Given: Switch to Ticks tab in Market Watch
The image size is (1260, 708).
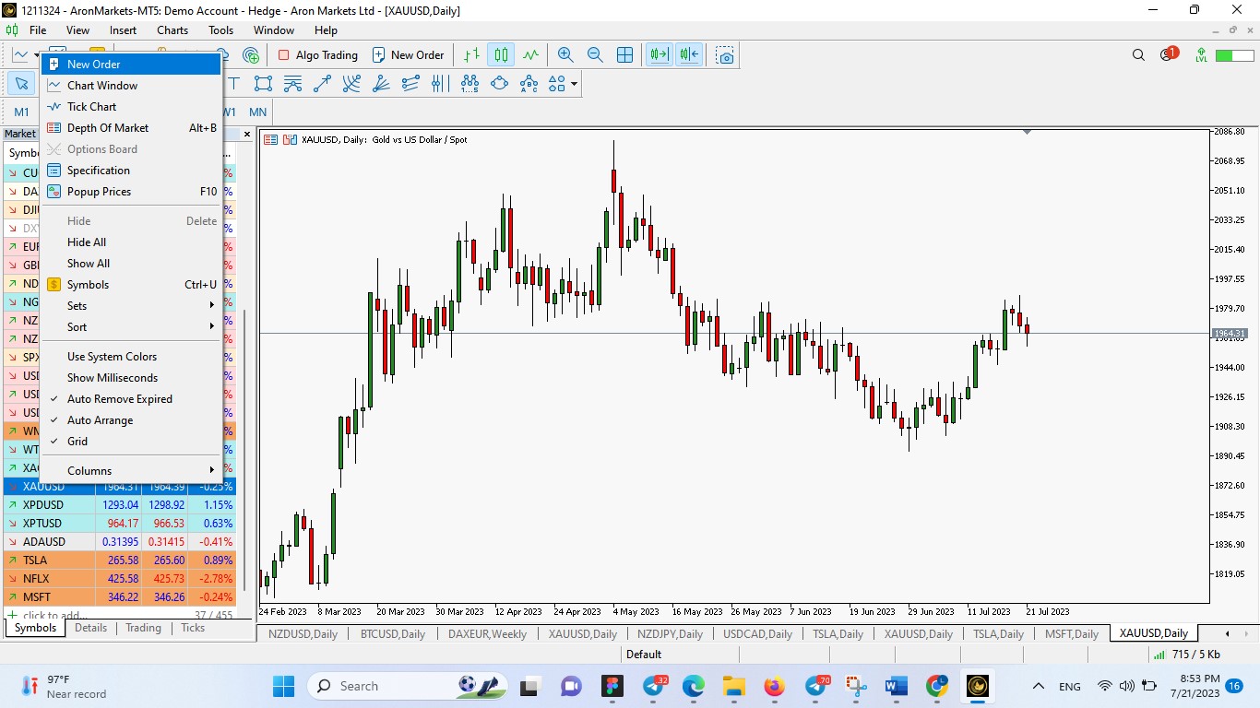Looking at the screenshot, I should 193,628.
